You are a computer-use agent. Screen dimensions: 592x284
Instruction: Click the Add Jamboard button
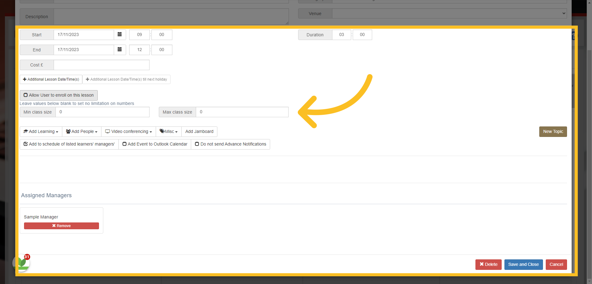pyautogui.click(x=199, y=131)
